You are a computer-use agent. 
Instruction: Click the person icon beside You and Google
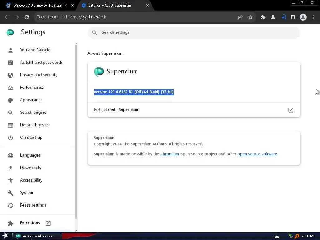[11, 50]
